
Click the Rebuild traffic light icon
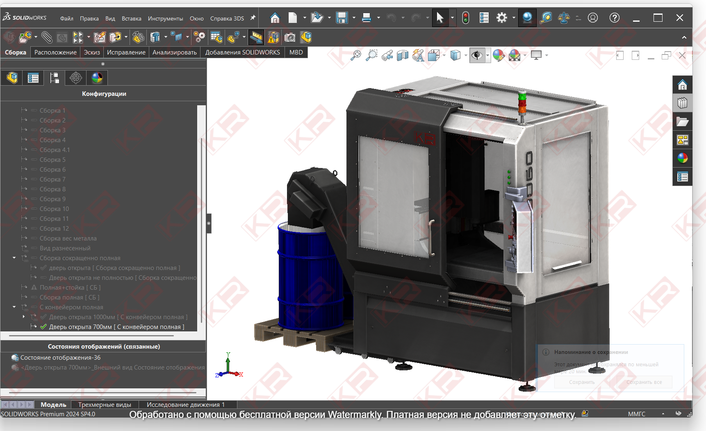[x=466, y=18]
